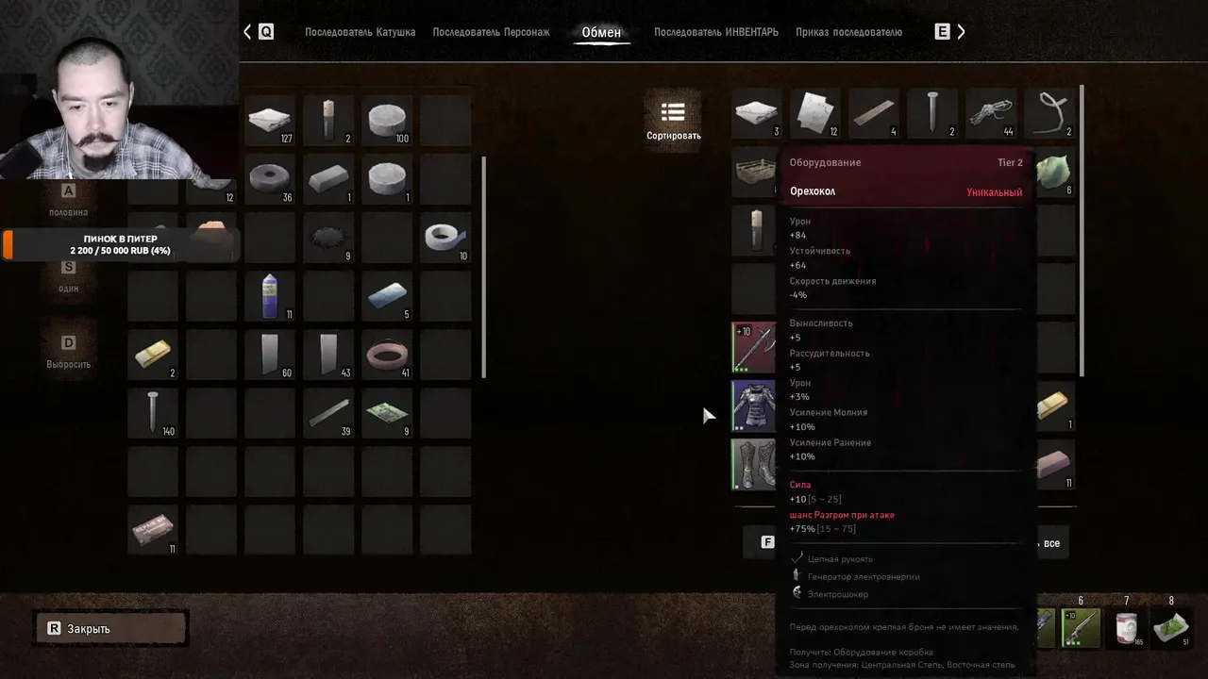Select the circuit board stack of 9

[387, 412]
